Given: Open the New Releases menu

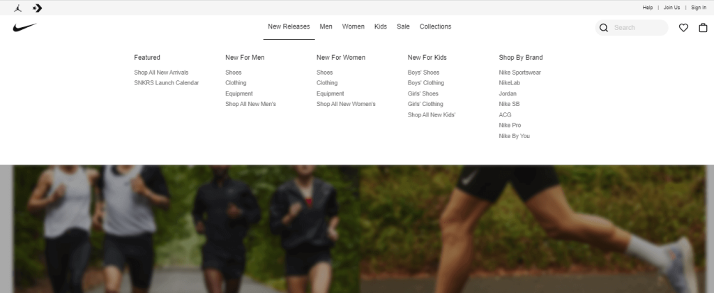Looking at the screenshot, I should click(x=289, y=27).
